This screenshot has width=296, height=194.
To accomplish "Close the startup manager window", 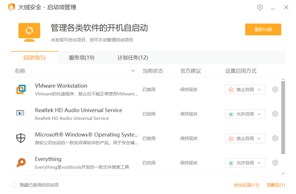I will coord(286,7).
